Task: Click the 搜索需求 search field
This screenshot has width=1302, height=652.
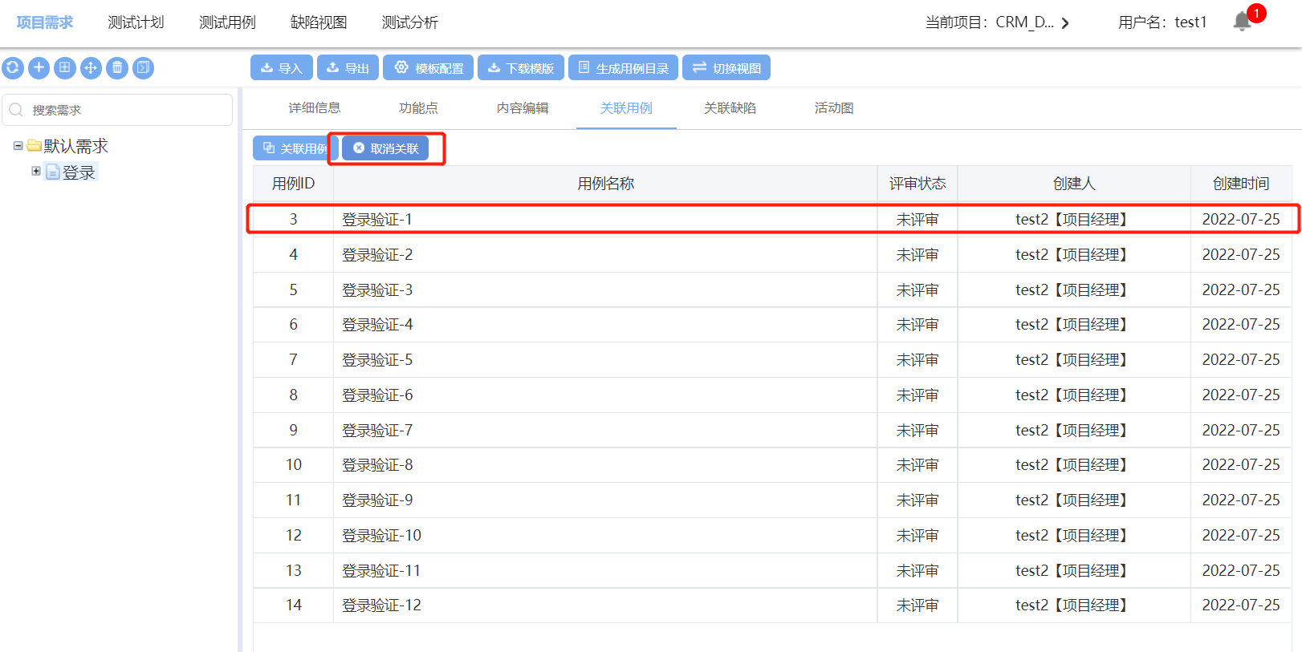Action: [x=120, y=110]
